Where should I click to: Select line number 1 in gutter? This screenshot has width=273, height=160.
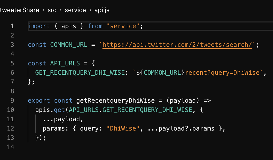point(12,26)
